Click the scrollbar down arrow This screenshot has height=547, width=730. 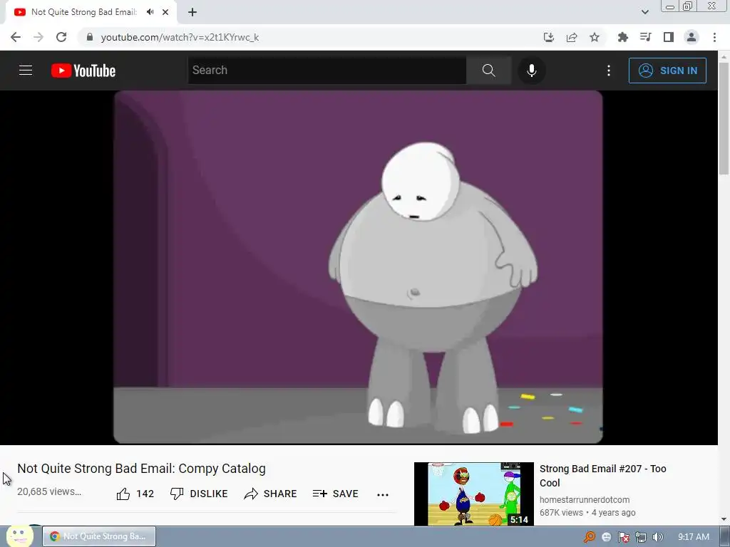(x=724, y=519)
